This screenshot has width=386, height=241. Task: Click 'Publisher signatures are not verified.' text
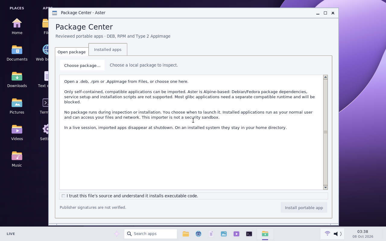point(93,208)
